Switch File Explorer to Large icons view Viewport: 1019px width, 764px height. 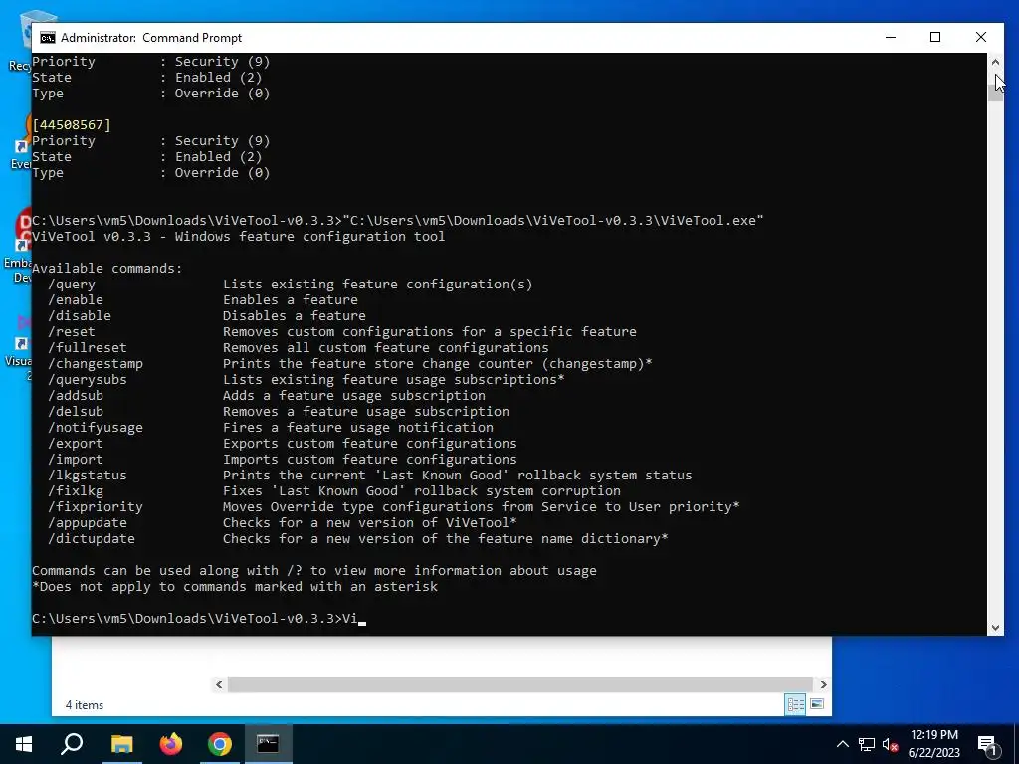coord(817,705)
